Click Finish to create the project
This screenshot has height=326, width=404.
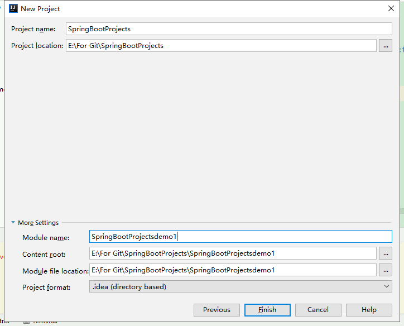(267, 310)
